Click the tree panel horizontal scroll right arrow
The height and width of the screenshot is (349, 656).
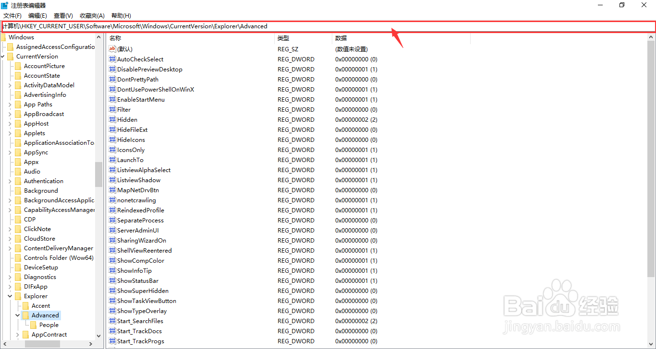point(91,344)
